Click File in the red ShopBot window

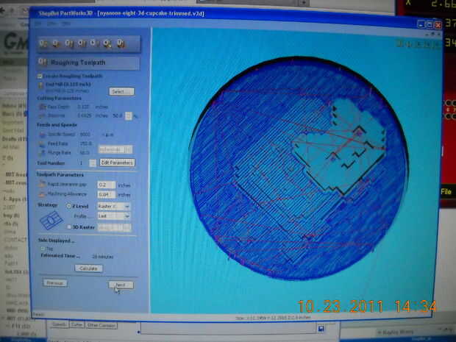(x=446, y=192)
